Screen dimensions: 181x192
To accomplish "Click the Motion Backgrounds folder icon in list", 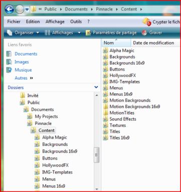I will [x=105, y=100].
